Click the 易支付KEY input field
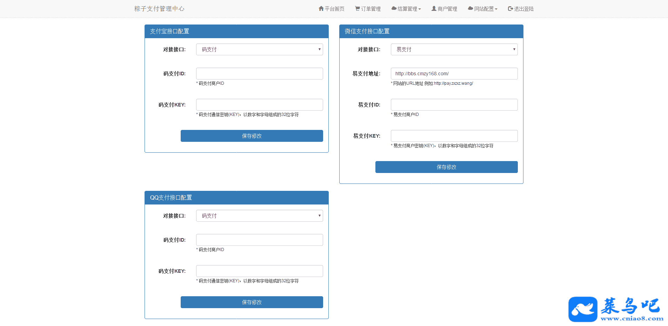 pos(454,136)
